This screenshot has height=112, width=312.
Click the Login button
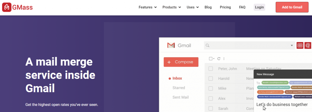(x=259, y=7)
